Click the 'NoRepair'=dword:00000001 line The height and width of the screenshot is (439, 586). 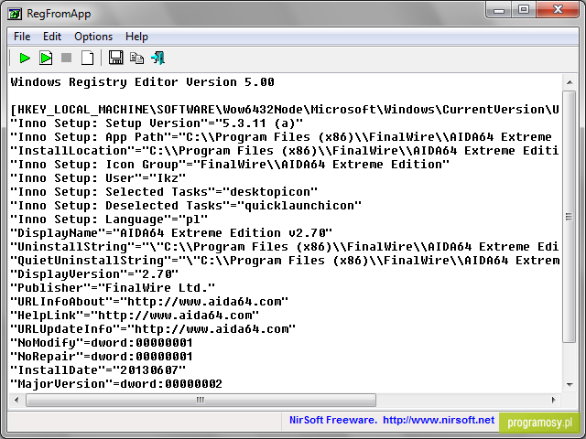(x=102, y=357)
